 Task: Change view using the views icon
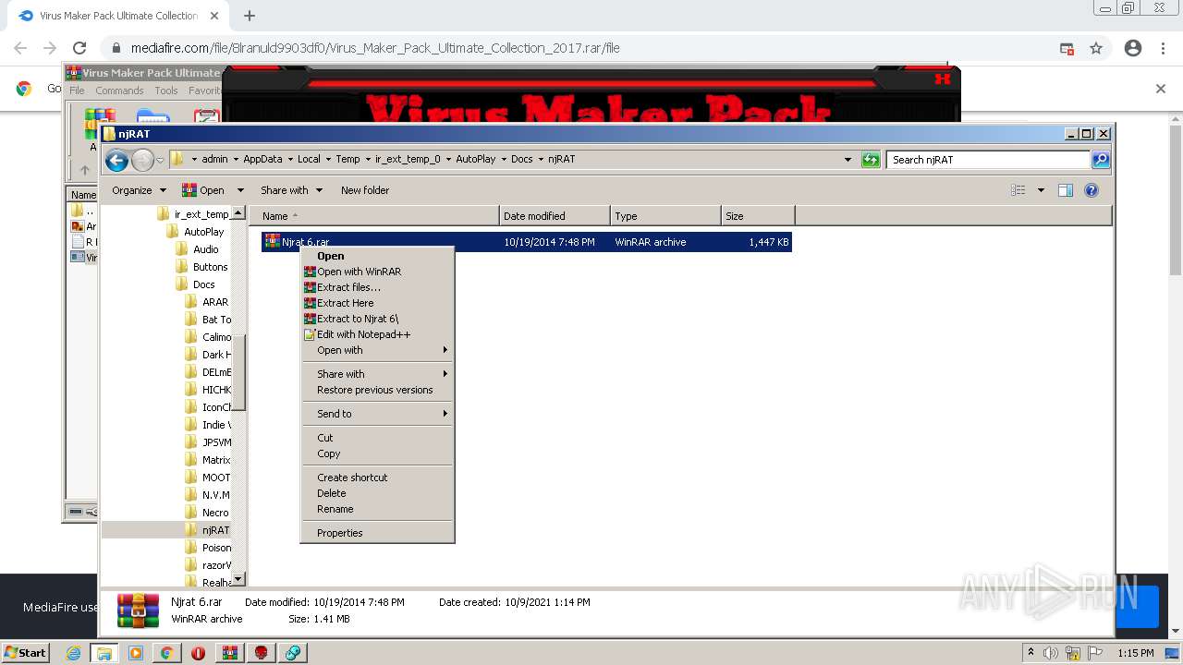(1018, 190)
